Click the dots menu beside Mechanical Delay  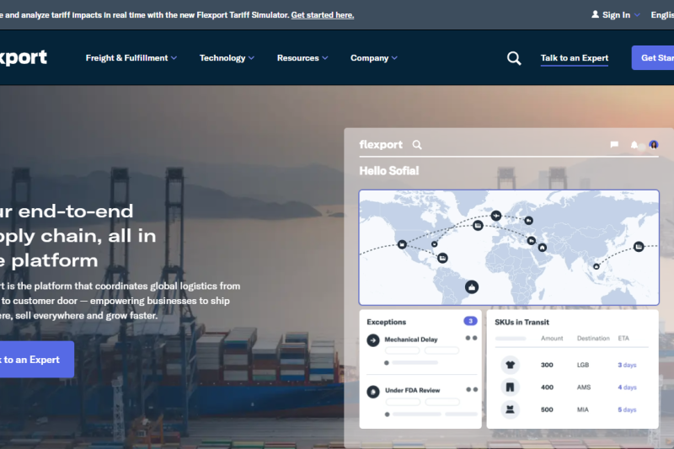pyautogui.click(x=472, y=338)
